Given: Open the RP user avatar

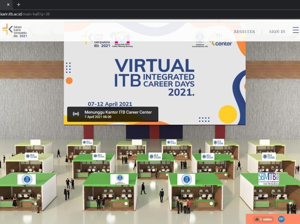Looking at the screenshot, I should point(281,219).
